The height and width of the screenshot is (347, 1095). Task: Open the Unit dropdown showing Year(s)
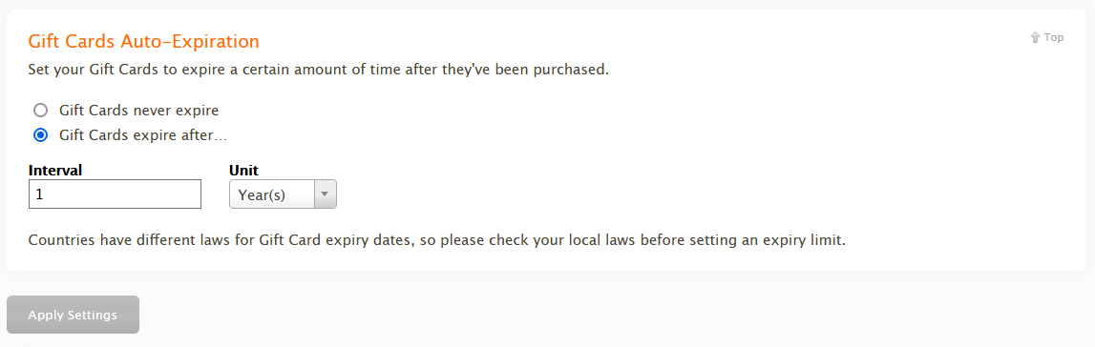[x=283, y=194]
